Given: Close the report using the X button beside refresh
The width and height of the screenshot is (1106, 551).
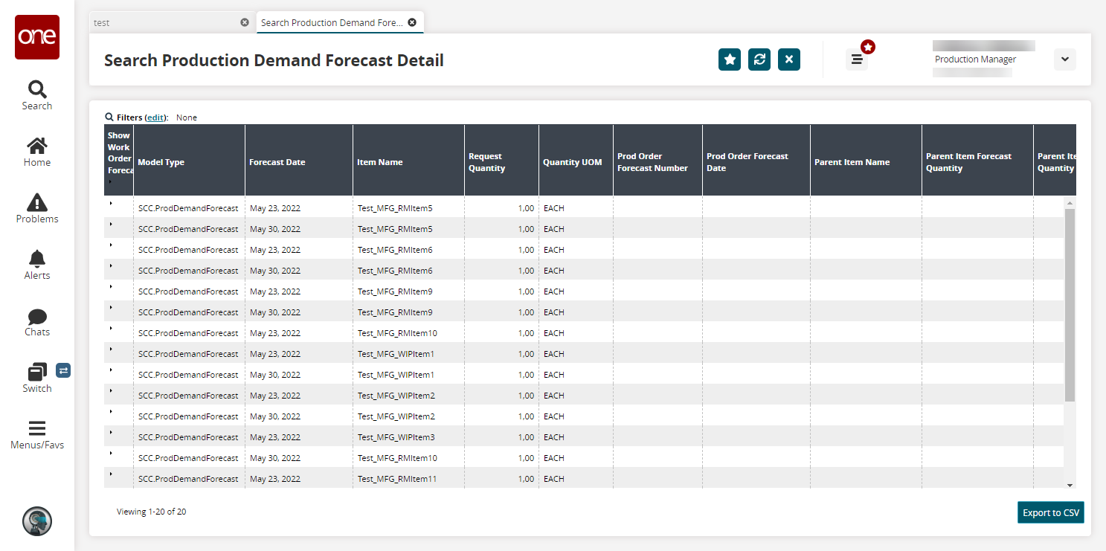Looking at the screenshot, I should [x=789, y=59].
